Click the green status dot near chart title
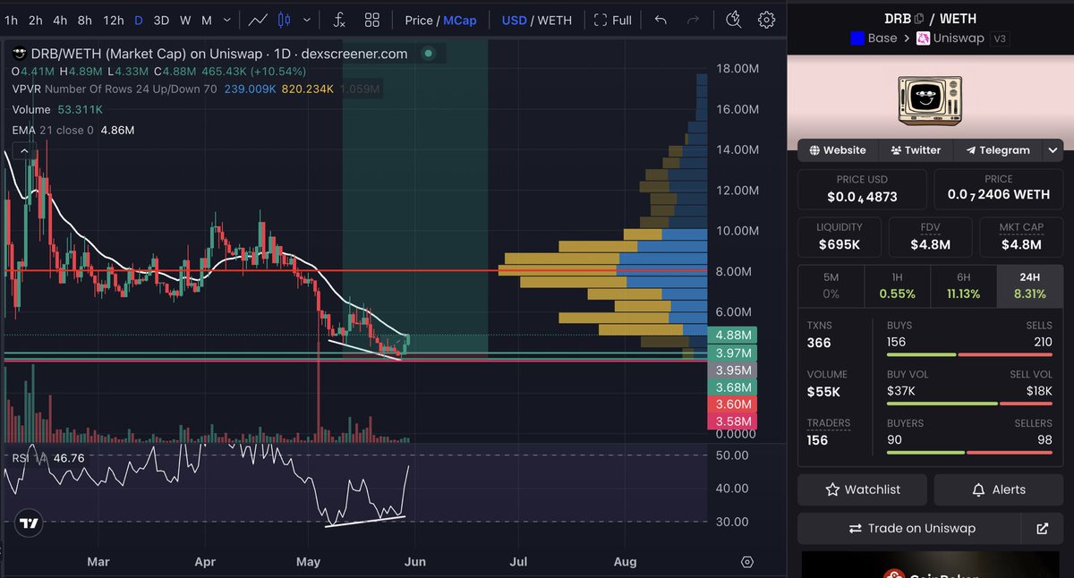This screenshot has height=578, width=1074. (x=428, y=54)
